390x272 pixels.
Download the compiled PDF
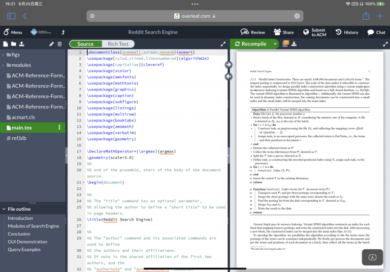coord(294,44)
